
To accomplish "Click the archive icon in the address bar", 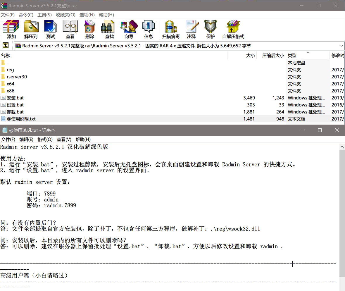I will click(x=18, y=46).
